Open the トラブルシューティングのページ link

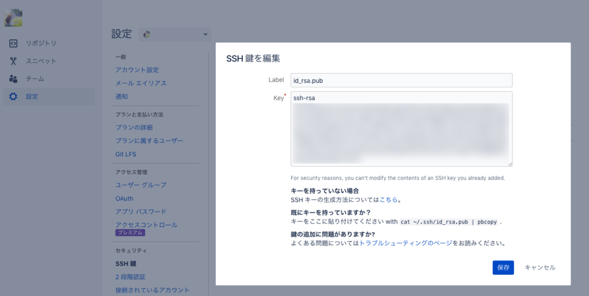coord(405,243)
